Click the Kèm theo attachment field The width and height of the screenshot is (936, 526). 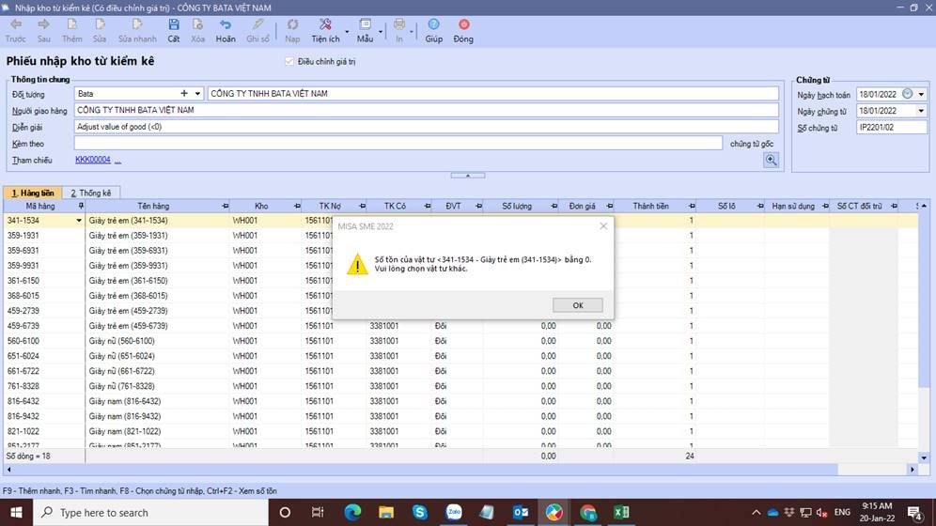pyautogui.click(x=398, y=143)
